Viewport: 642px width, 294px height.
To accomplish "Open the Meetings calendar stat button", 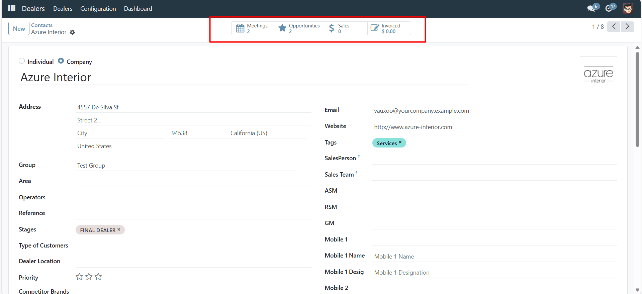I will (x=253, y=28).
